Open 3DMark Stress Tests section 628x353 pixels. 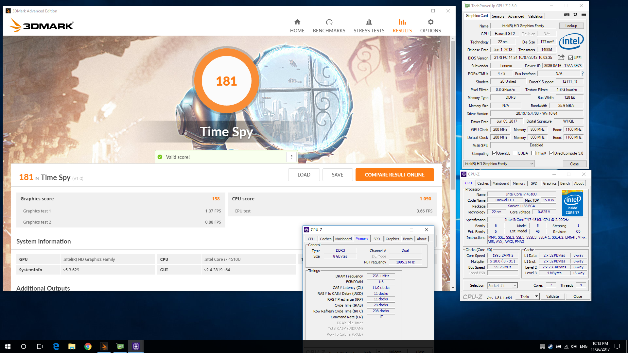coord(369,26)
